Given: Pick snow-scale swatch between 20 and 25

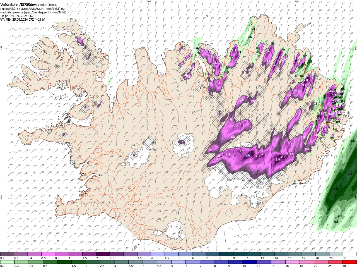Looking at the screenshot, I should (322, 254).
